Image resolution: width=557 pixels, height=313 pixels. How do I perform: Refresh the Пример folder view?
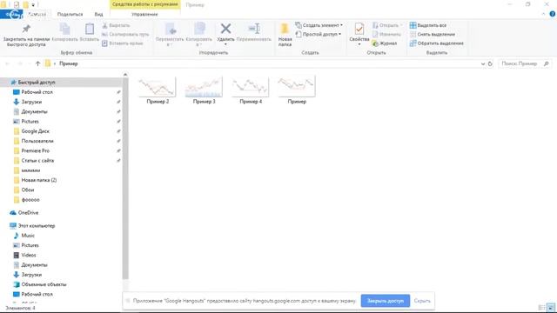click(x=490, y=63)
